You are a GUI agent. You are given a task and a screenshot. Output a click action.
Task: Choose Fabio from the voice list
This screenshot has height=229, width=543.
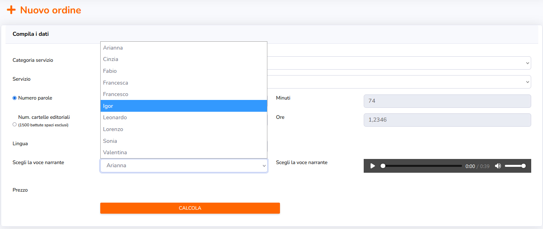click(x=184, y=71)
